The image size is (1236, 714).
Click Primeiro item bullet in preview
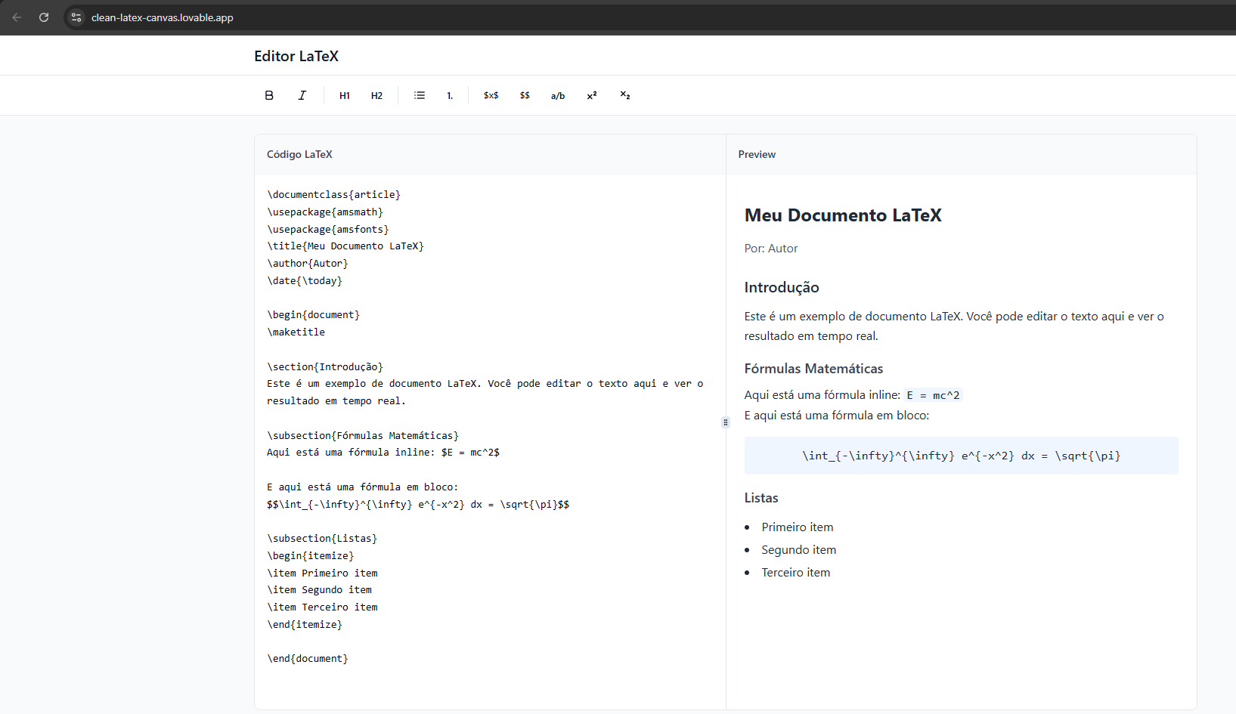point(798,527)
